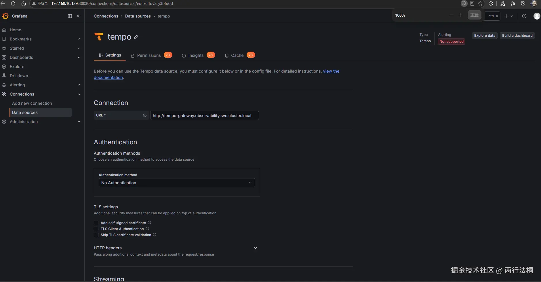Open the Grafana help menu icon
541x282 pixels.
pos(524,16)
